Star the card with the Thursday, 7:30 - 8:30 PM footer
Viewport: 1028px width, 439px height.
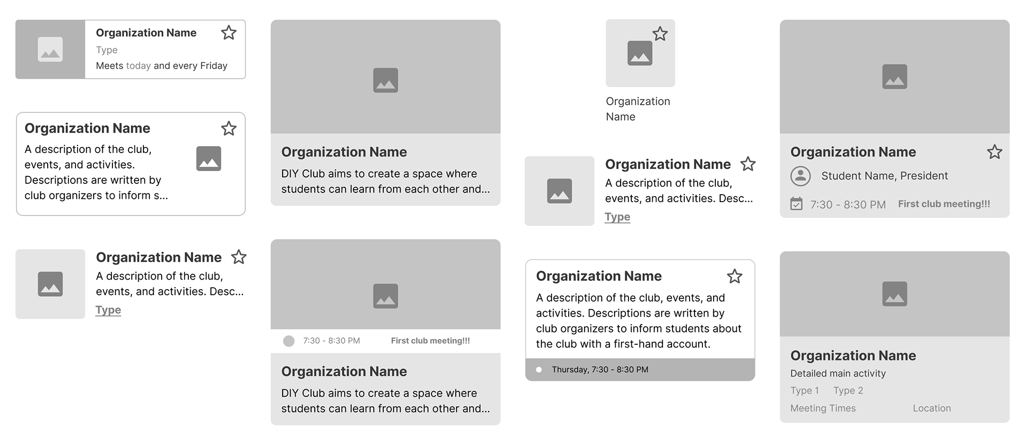pos(735,276)
